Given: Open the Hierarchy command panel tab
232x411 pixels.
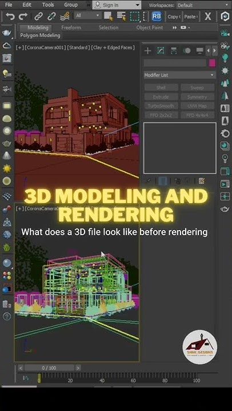Looking at the screenshot, I should (x=174, y=51).
